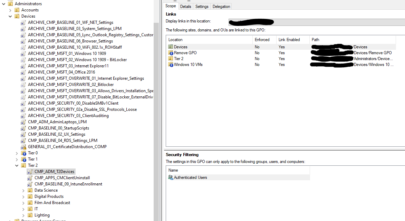Click the ARCHIVE_CMP_SECURITY_03_ClientAuditing GPO icon
Viewport: 405px width, 221px height.
click(23, 116)
